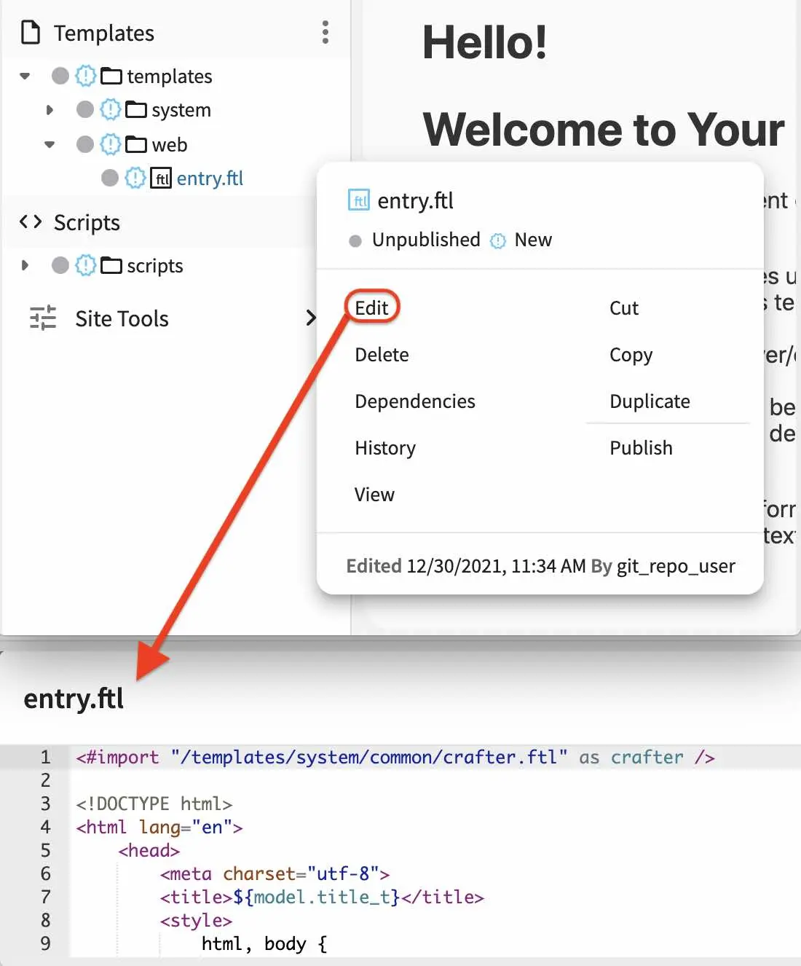Click the entry.ftl title in popup header
Viewport: 801px width, 966px height.
pos(415,200)
